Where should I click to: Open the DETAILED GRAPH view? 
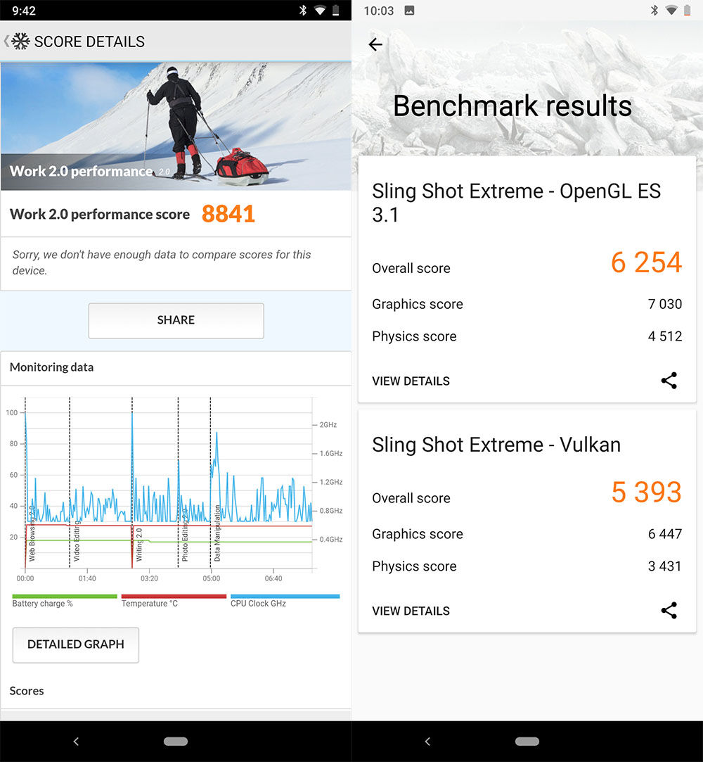click(x=75, y=644)
